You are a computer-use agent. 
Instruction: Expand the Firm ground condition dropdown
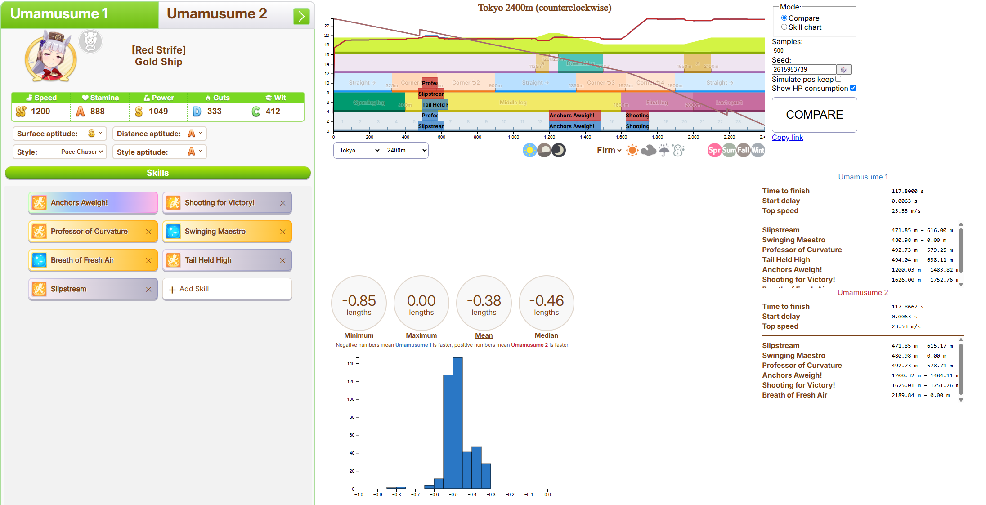pos(609,150)
